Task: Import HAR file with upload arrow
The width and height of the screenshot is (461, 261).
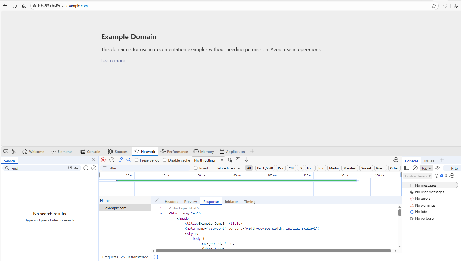Action: click(x=238, y=160)
